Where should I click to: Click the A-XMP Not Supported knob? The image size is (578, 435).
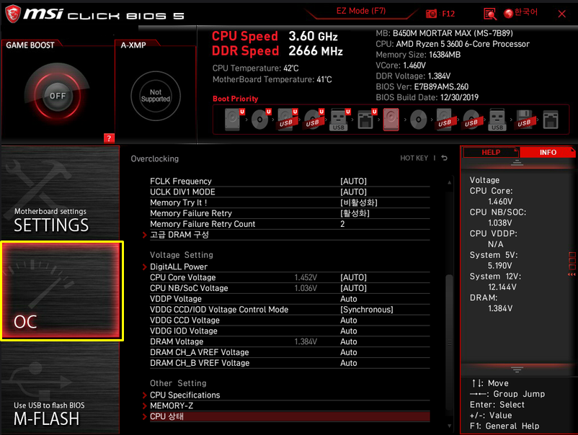point(156,96)
